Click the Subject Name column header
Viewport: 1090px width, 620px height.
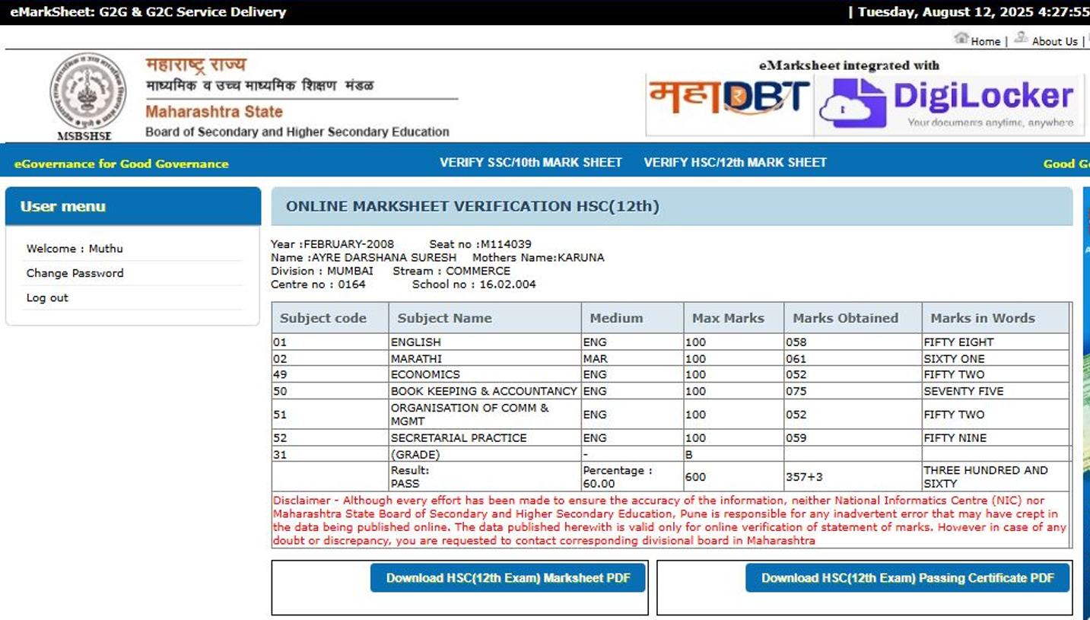444,319
